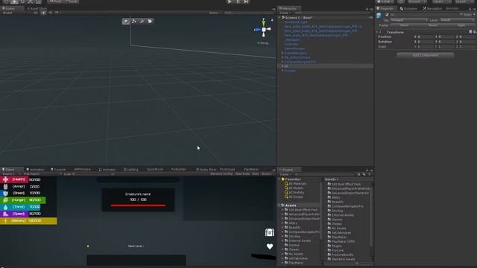Open the Create dropdown in Hierarchy

(285, 13)
